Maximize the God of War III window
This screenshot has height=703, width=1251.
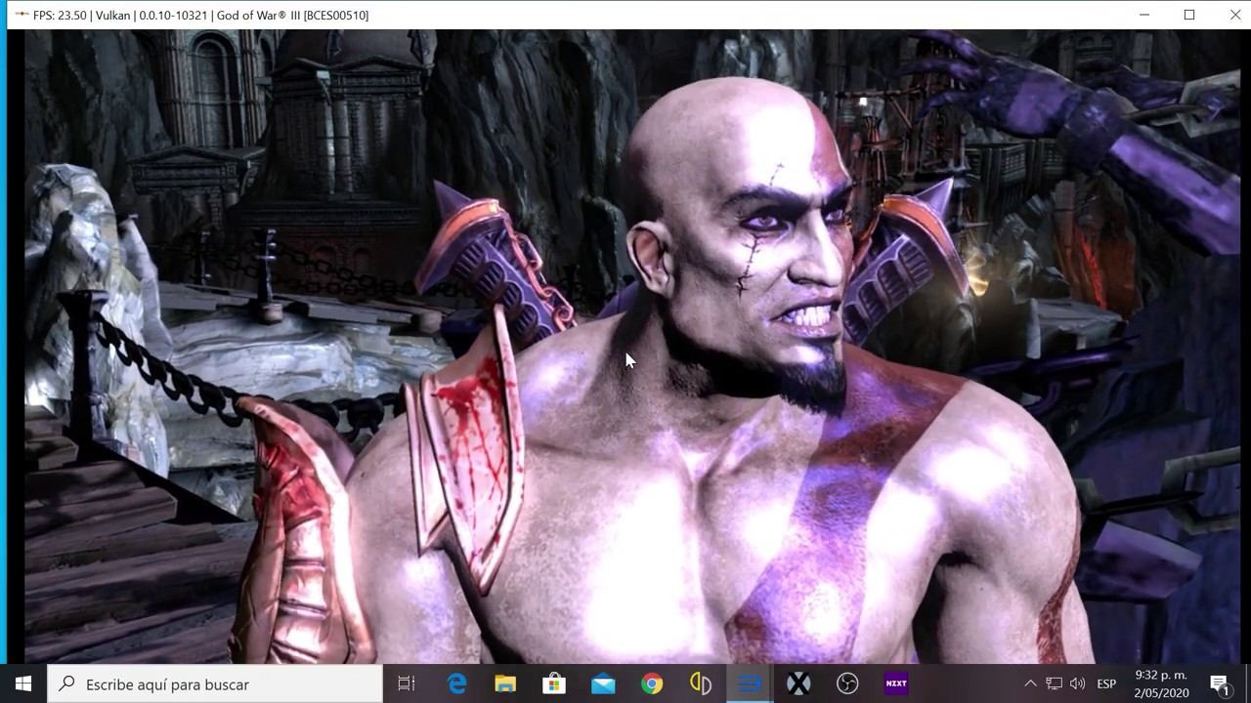[x=1189, y=15]
